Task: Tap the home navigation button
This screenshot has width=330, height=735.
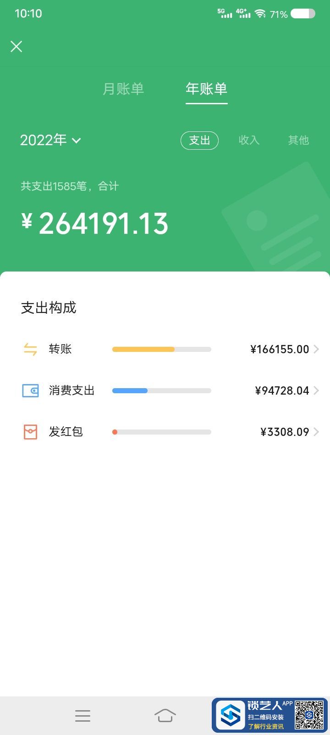Action: 165,716
